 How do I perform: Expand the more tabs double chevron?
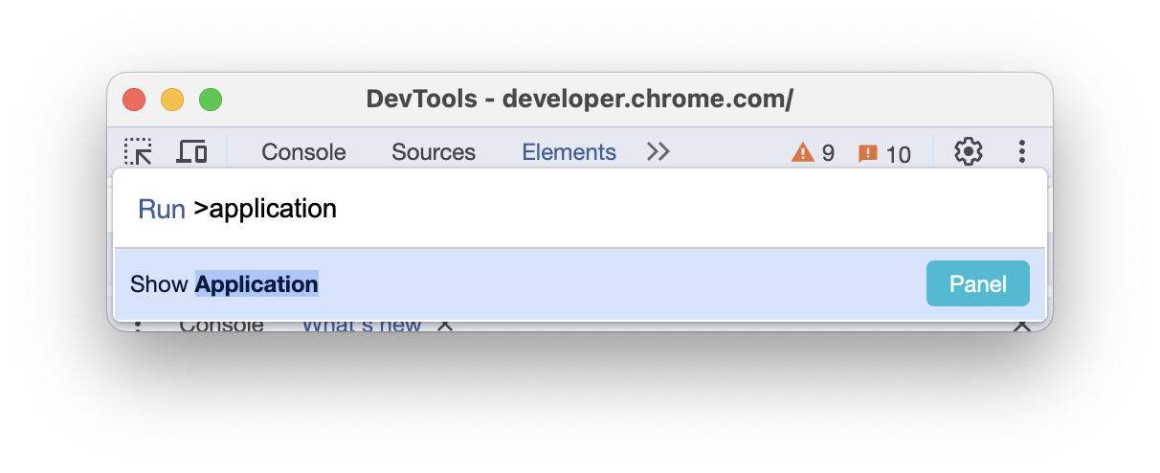click(658, 151)
